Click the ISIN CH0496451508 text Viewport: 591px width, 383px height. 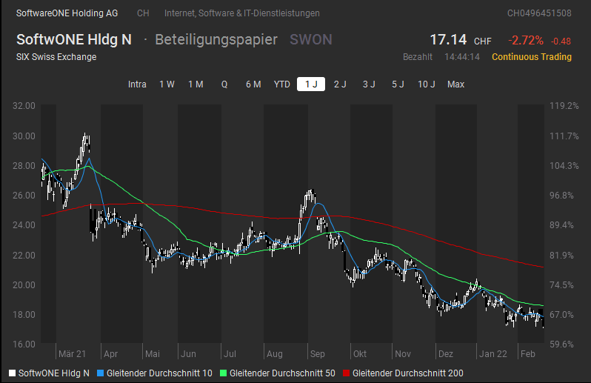(x=538, y=13)
